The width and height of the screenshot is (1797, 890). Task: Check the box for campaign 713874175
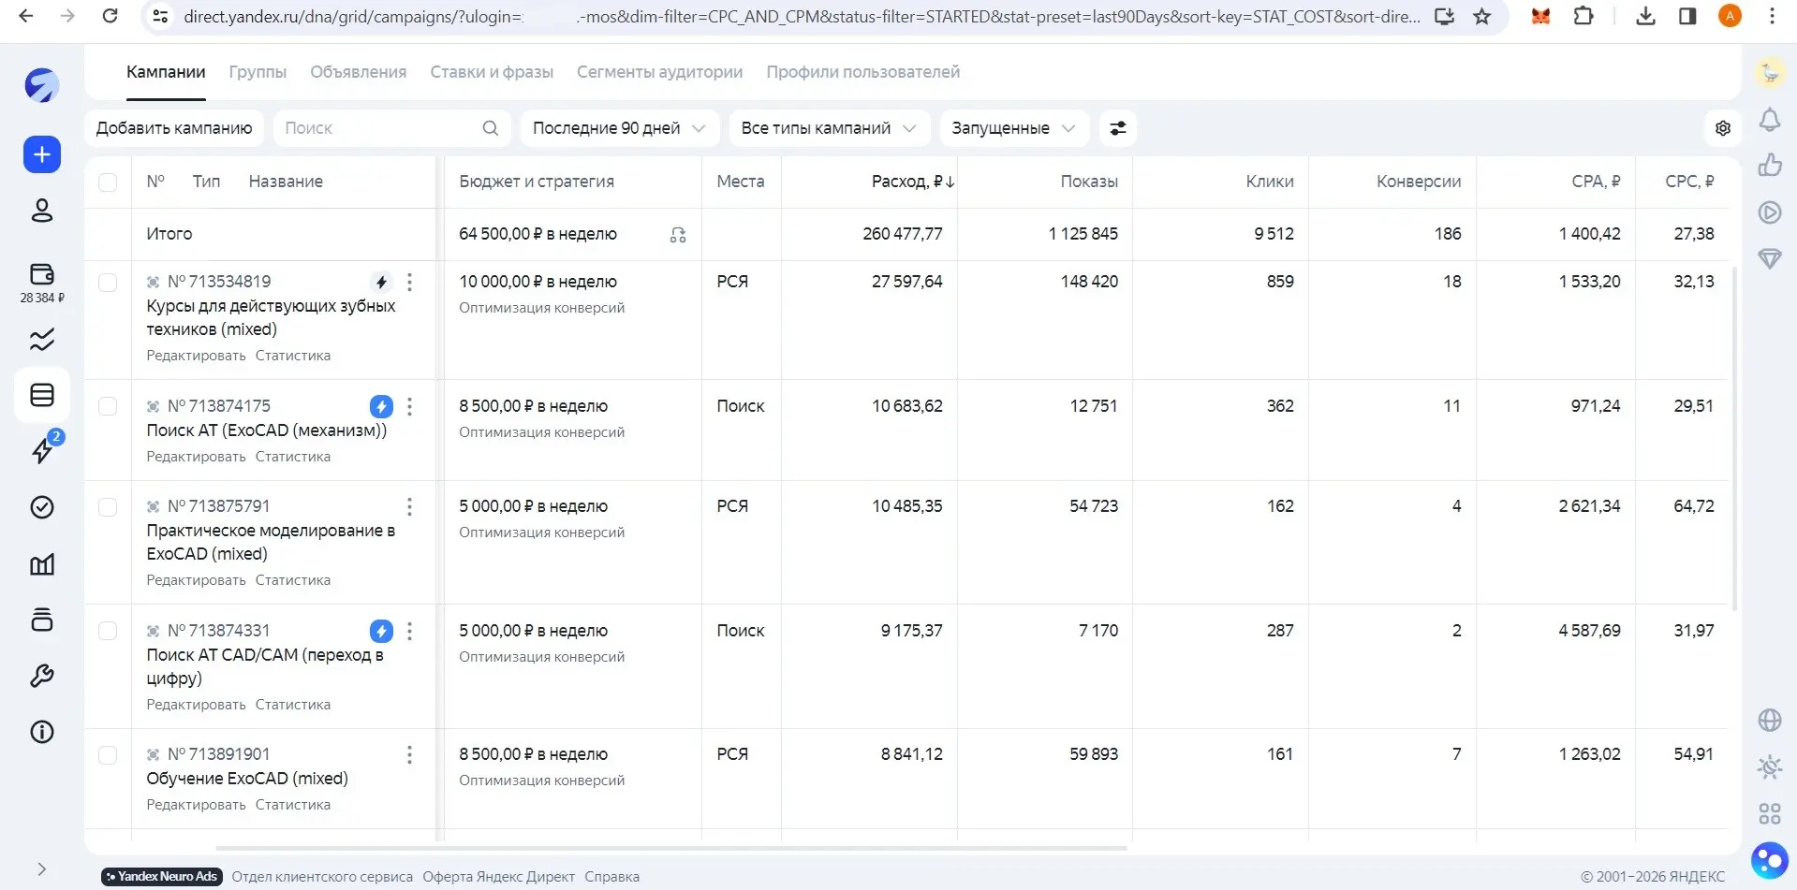pyautogui.click(x=108, y=406)
